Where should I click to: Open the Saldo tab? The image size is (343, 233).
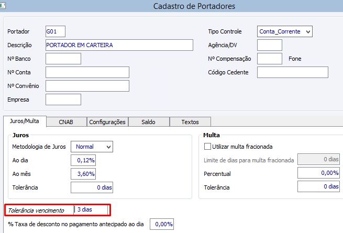(x=149, y=122)
